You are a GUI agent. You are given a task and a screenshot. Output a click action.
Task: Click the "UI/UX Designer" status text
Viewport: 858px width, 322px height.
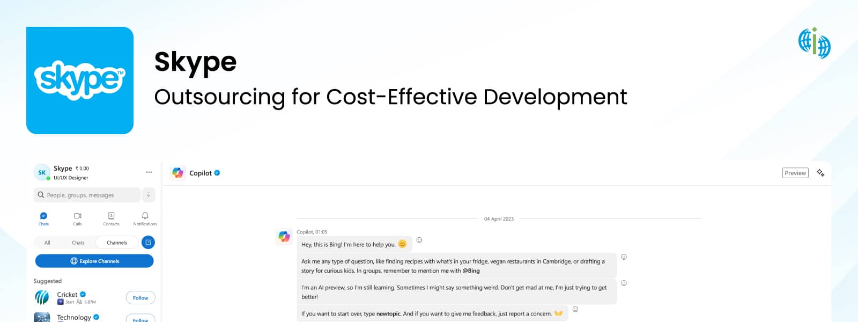[71, 178]
